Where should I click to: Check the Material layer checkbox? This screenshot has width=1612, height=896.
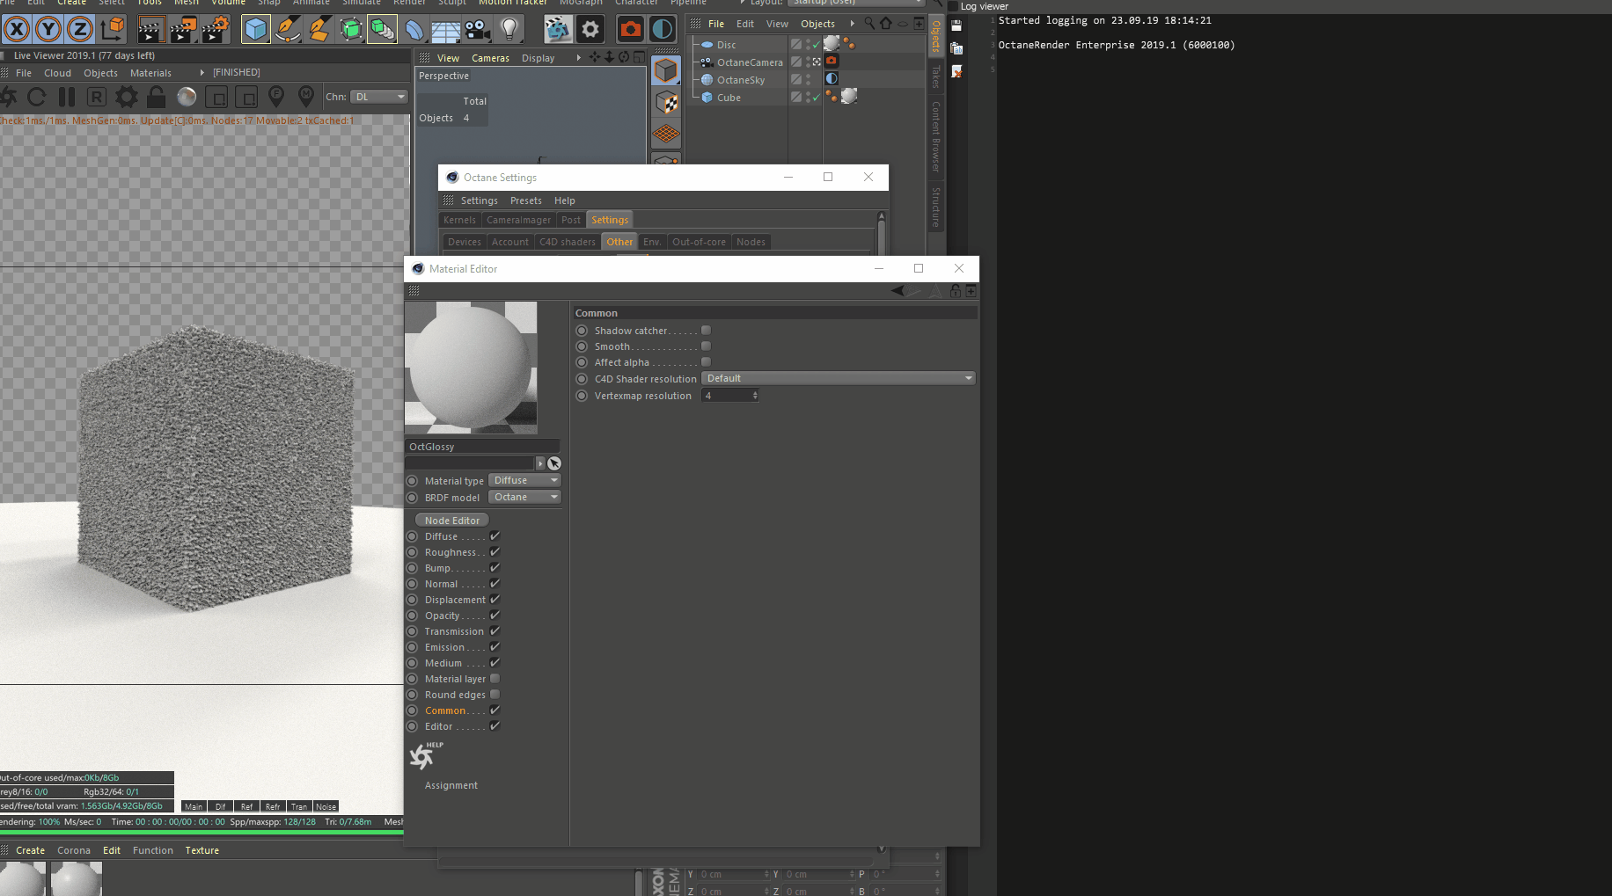tap(495, 679)
